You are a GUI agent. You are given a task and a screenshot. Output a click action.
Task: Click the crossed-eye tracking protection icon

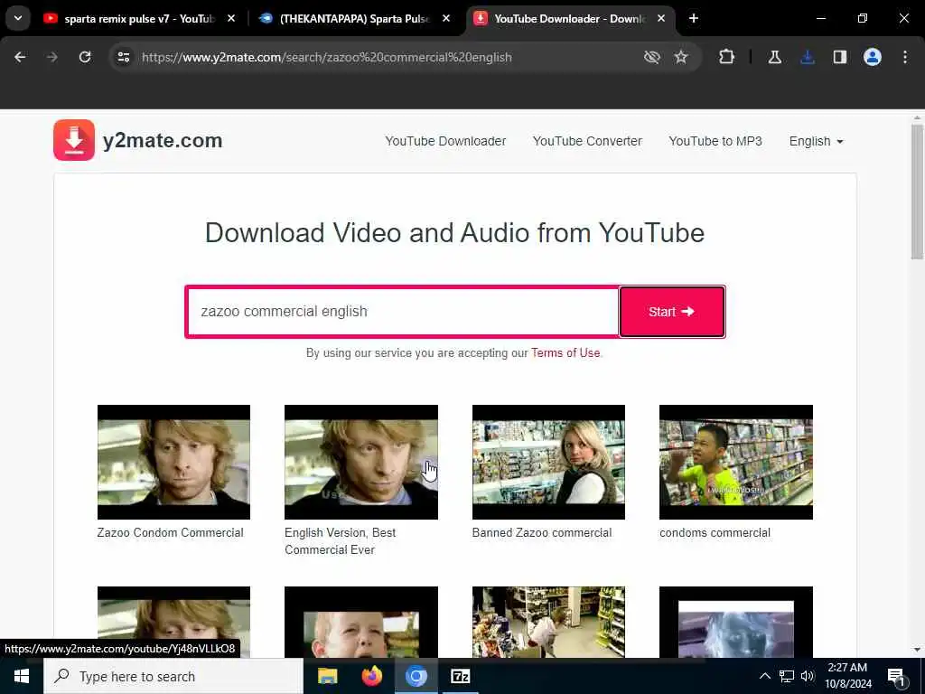[652, 57]
